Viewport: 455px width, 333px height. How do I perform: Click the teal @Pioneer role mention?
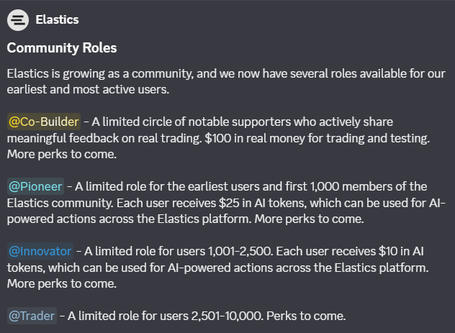35,186
